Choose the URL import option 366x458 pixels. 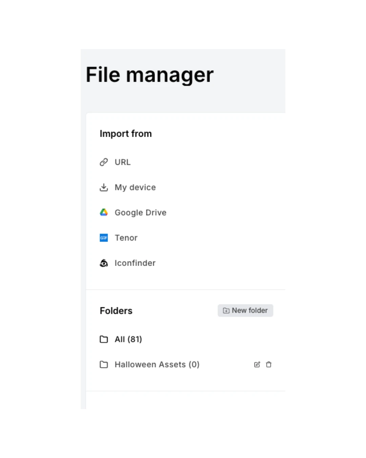(x=123, y=162)
